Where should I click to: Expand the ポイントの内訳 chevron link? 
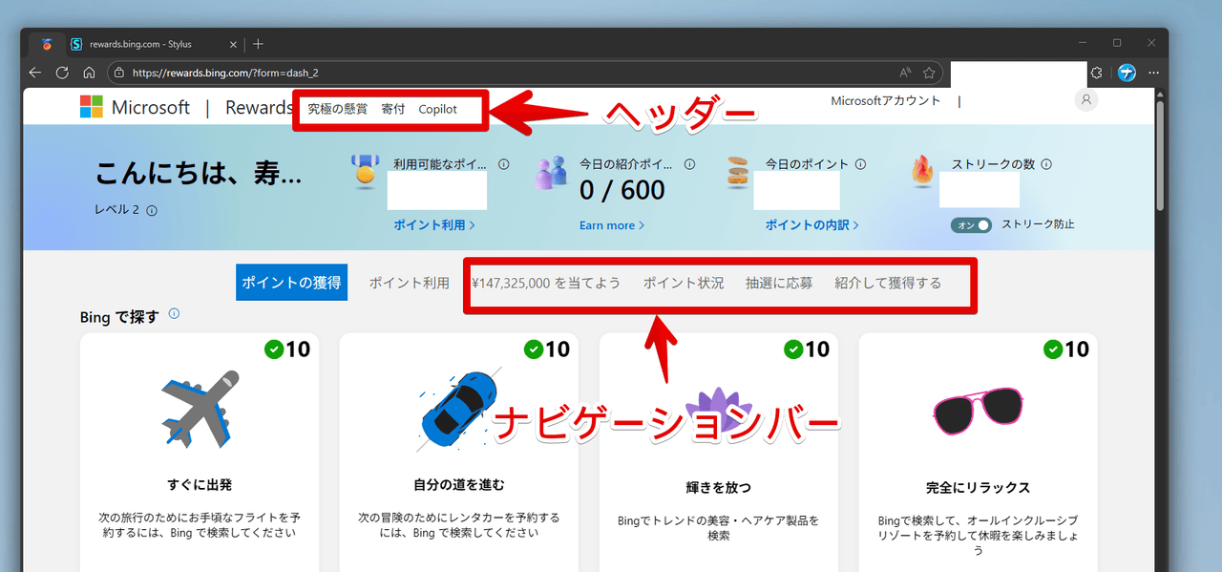pyautogui.click(x=811, y=225)
